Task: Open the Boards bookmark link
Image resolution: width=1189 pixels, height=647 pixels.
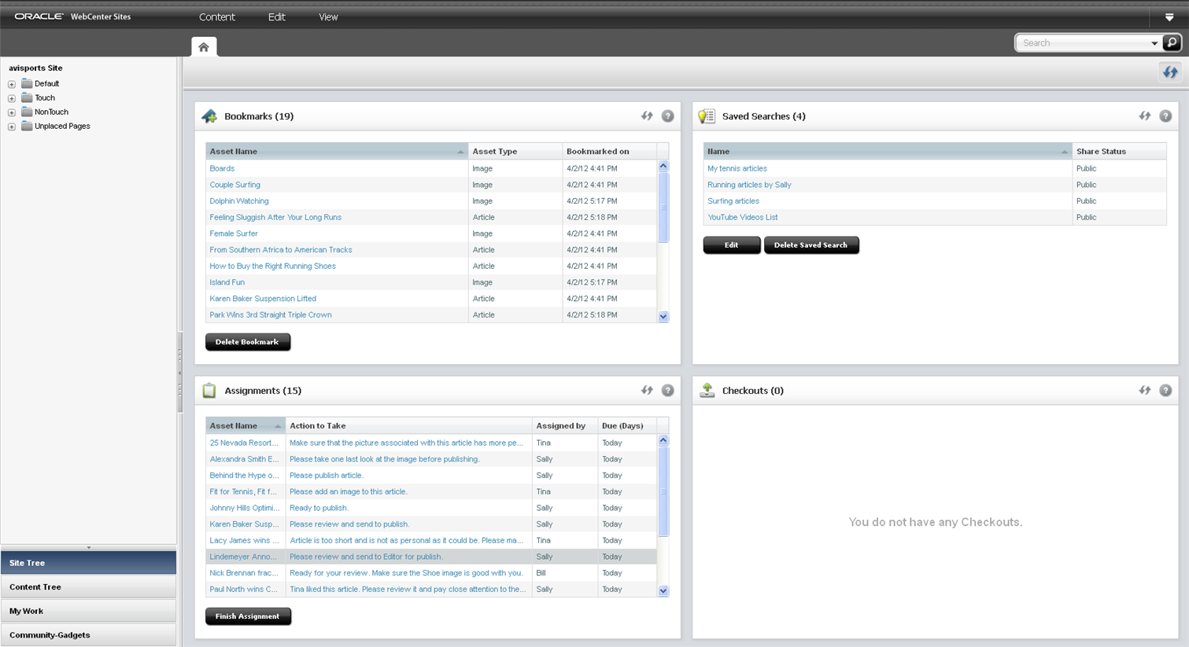Action: point(222,168)
